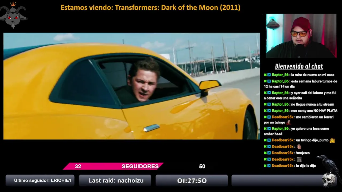
Task: Click the streamer webcam feed
Action: click(x=301, y=36)
